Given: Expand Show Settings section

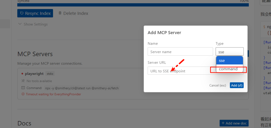Looking at the screenshot, I should [33, 24].
